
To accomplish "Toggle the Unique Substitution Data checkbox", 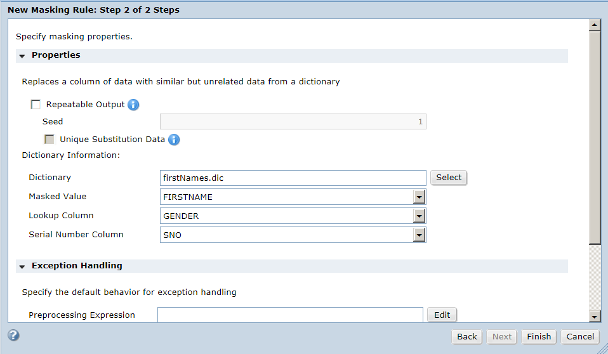I will point(50,139).
